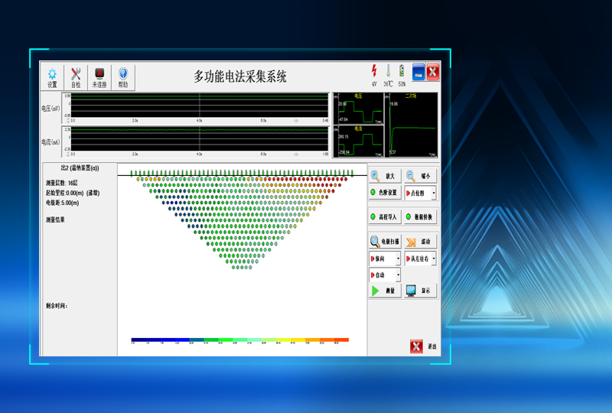Run self-check with the 自检 tools icon
Screen dimensions: 612x413
coord(76,77)
